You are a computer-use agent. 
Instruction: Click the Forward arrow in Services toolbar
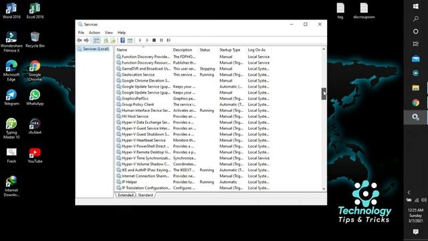coord(86,40)
